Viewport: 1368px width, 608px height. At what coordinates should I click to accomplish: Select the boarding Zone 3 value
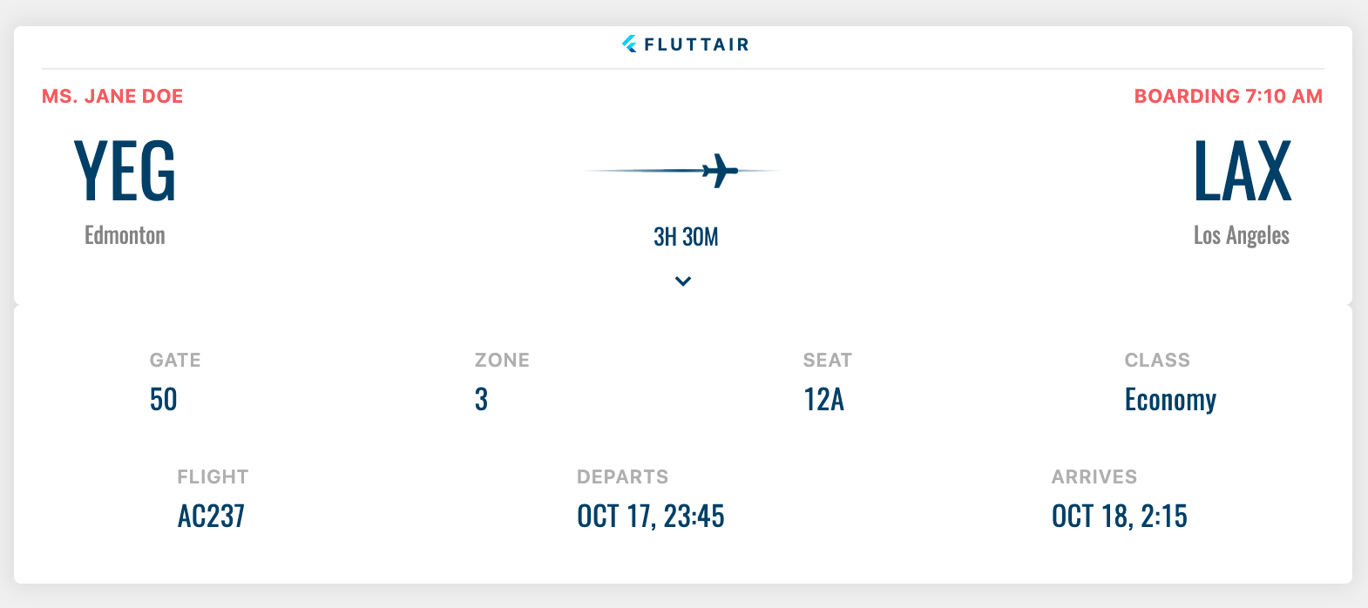[x=482, y=399]
